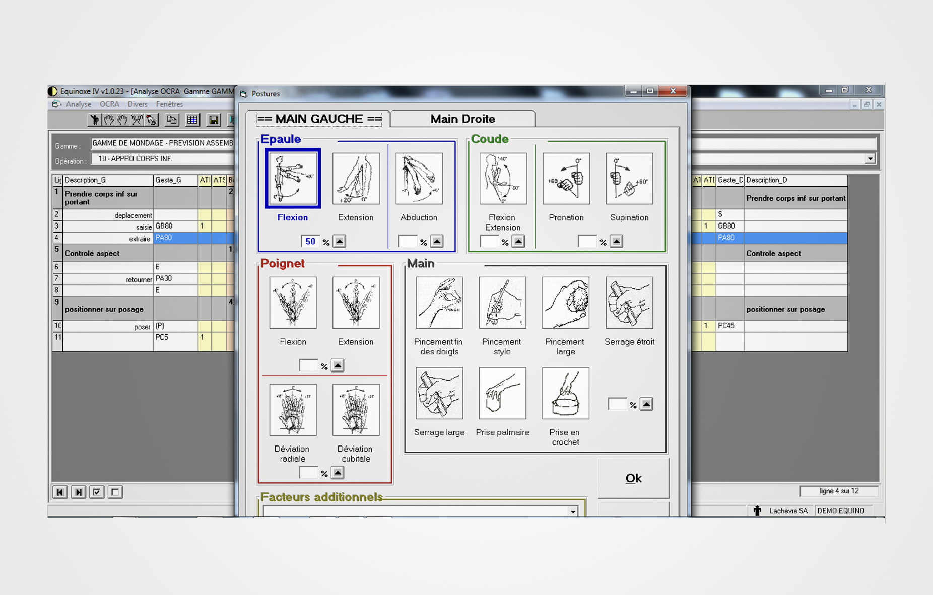933x595 pixels.
Task: Click the Equinoxe MDI child icon left of Analyse
Action: [56, 104]
